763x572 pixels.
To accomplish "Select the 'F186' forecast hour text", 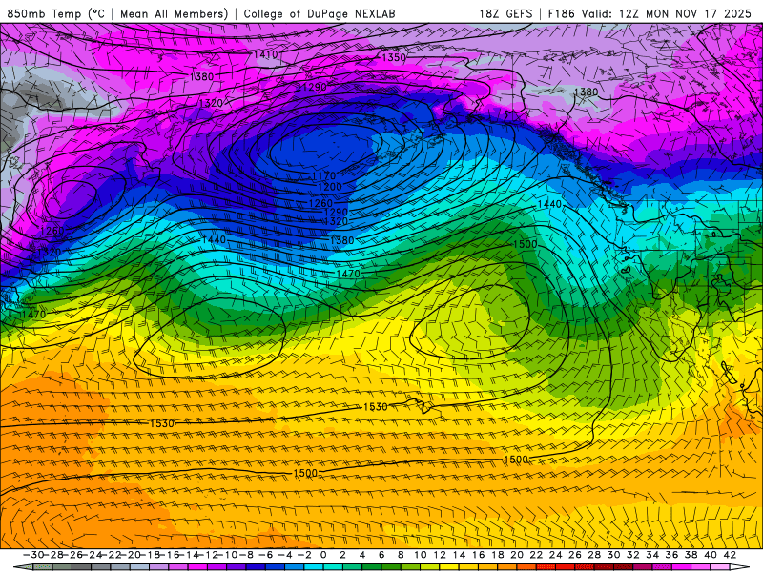I will click(561, 13).
